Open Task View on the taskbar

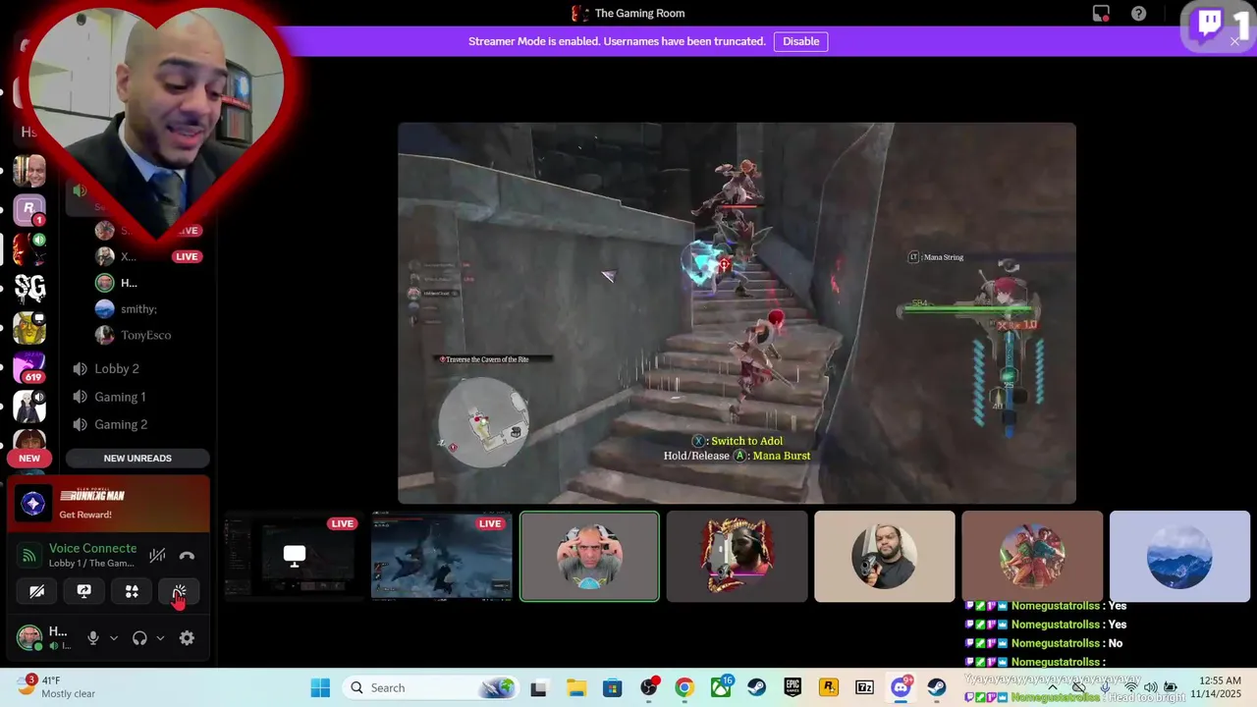tap(538, 687)
